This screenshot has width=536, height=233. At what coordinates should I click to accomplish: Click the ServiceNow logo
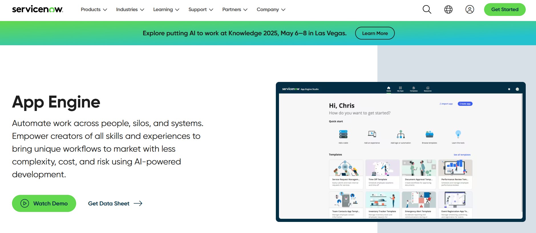(37, 9)
